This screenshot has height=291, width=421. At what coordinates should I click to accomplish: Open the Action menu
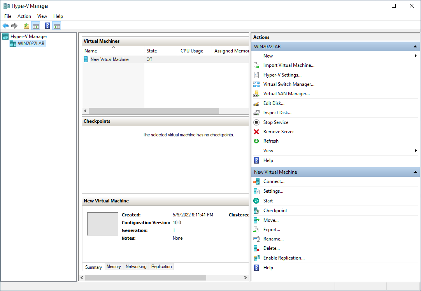[x=24, y=16]
